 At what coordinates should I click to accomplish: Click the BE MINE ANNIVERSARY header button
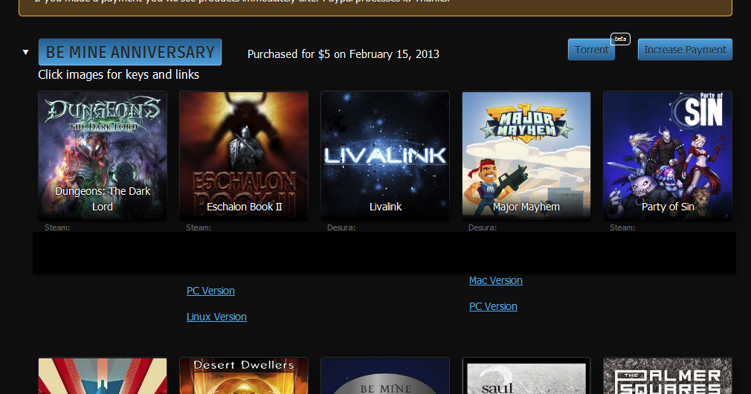pyautogui.click(x=130, y=52)
